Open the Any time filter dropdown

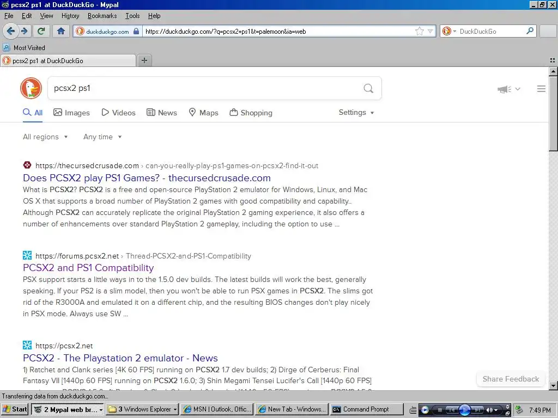point(102,137)
